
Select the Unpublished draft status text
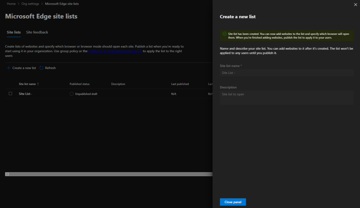click(x=86, y=94)
